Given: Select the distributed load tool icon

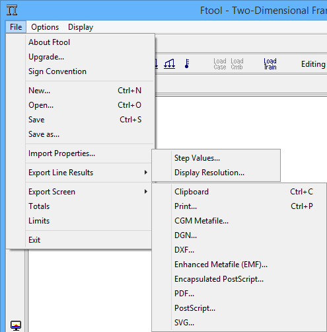Looking at the screenshot, I should click(169, 64).
